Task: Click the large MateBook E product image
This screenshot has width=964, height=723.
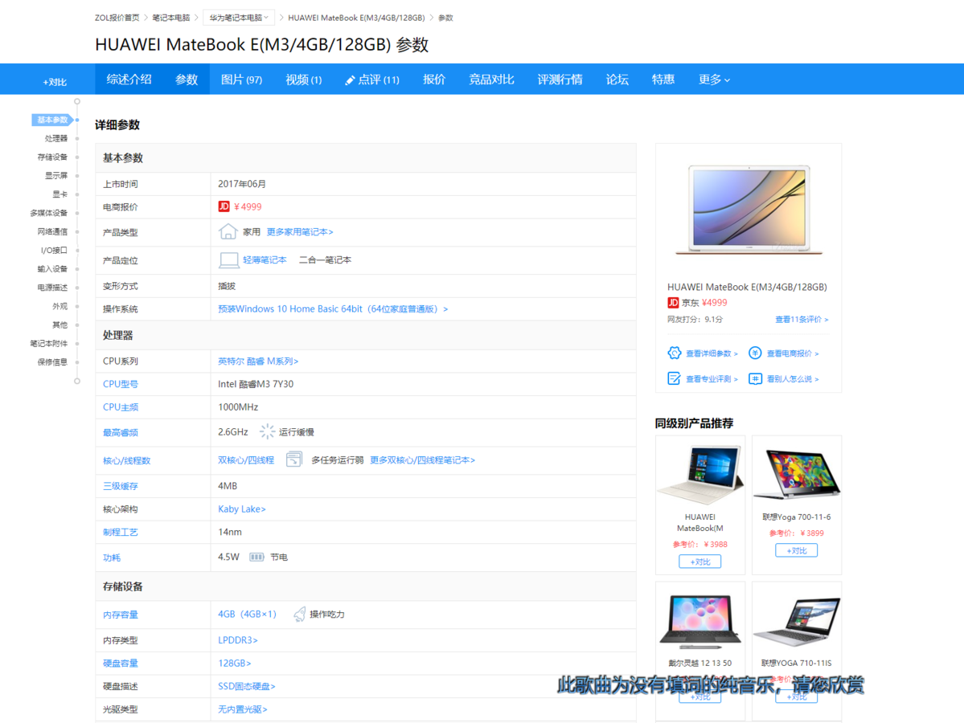Action: click(749, 210)
